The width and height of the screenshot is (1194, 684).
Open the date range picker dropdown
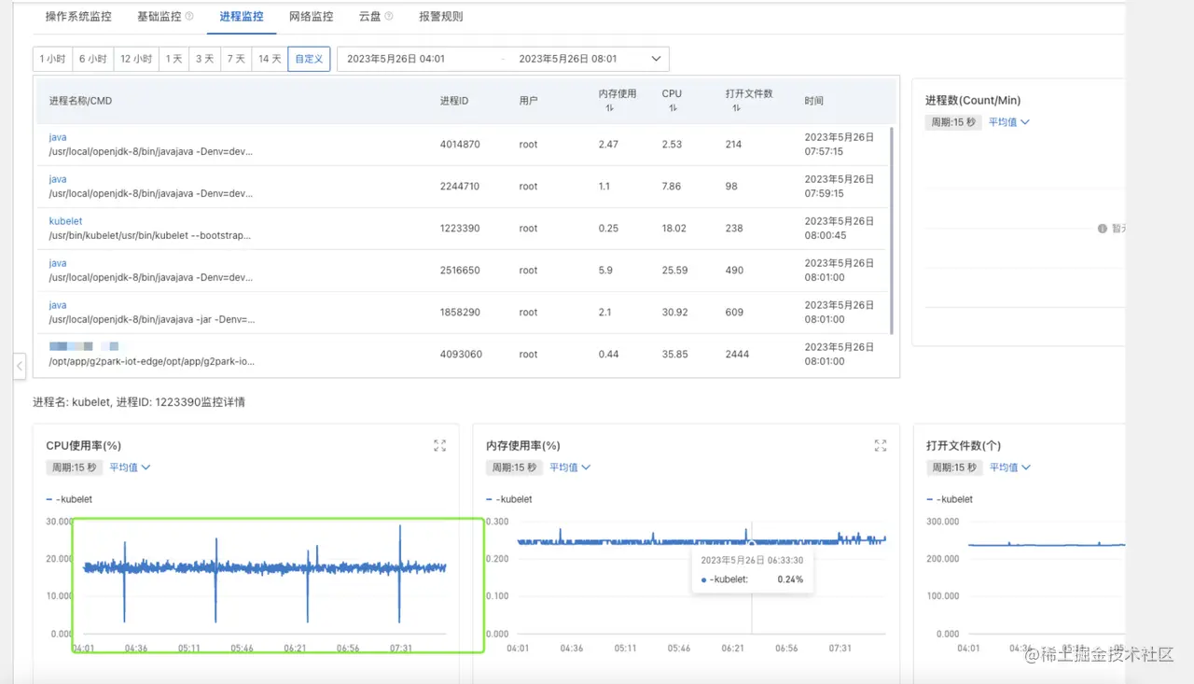pos(656,58)
